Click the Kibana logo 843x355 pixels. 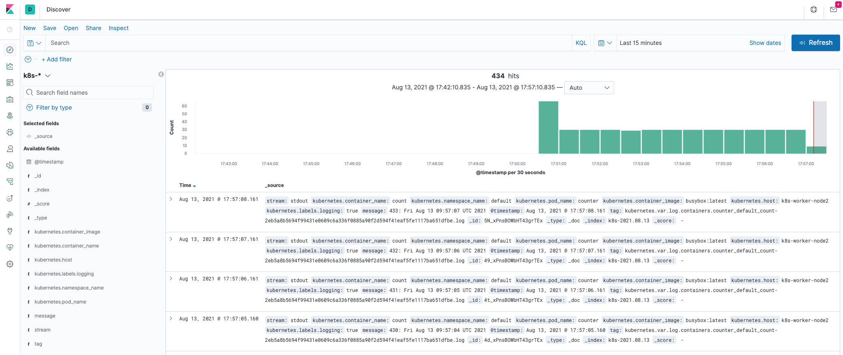click(10, 9)
